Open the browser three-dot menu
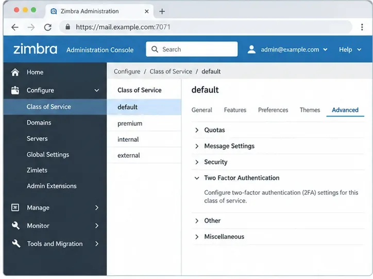This screenshot has height=279, width=373. pyautogui.click(x=362, y=27)
